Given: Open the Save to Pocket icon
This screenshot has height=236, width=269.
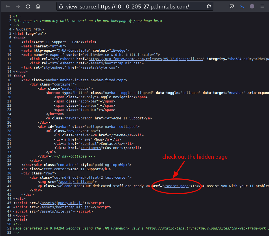Looking at the screenshot, I should click(x=231, y=6).
